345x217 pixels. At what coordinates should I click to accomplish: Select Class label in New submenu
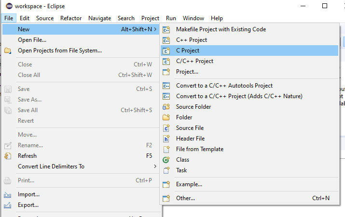[182, 160]
